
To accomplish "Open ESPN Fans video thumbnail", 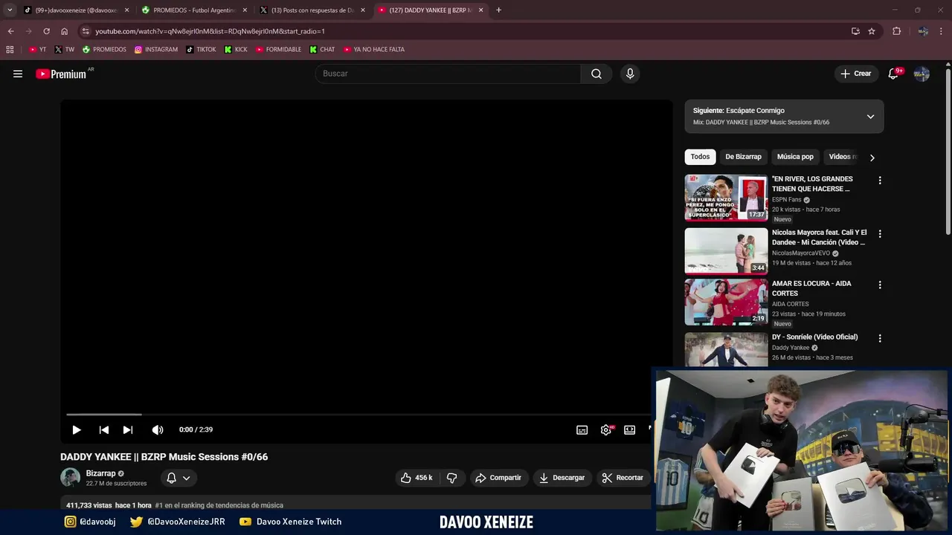I will coord(726,198).
